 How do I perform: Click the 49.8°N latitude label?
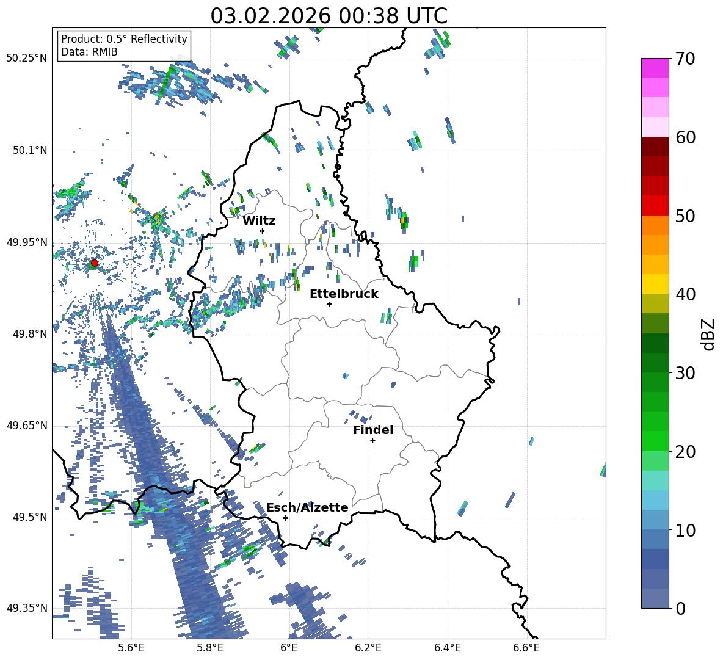click(x=30, y=334)
